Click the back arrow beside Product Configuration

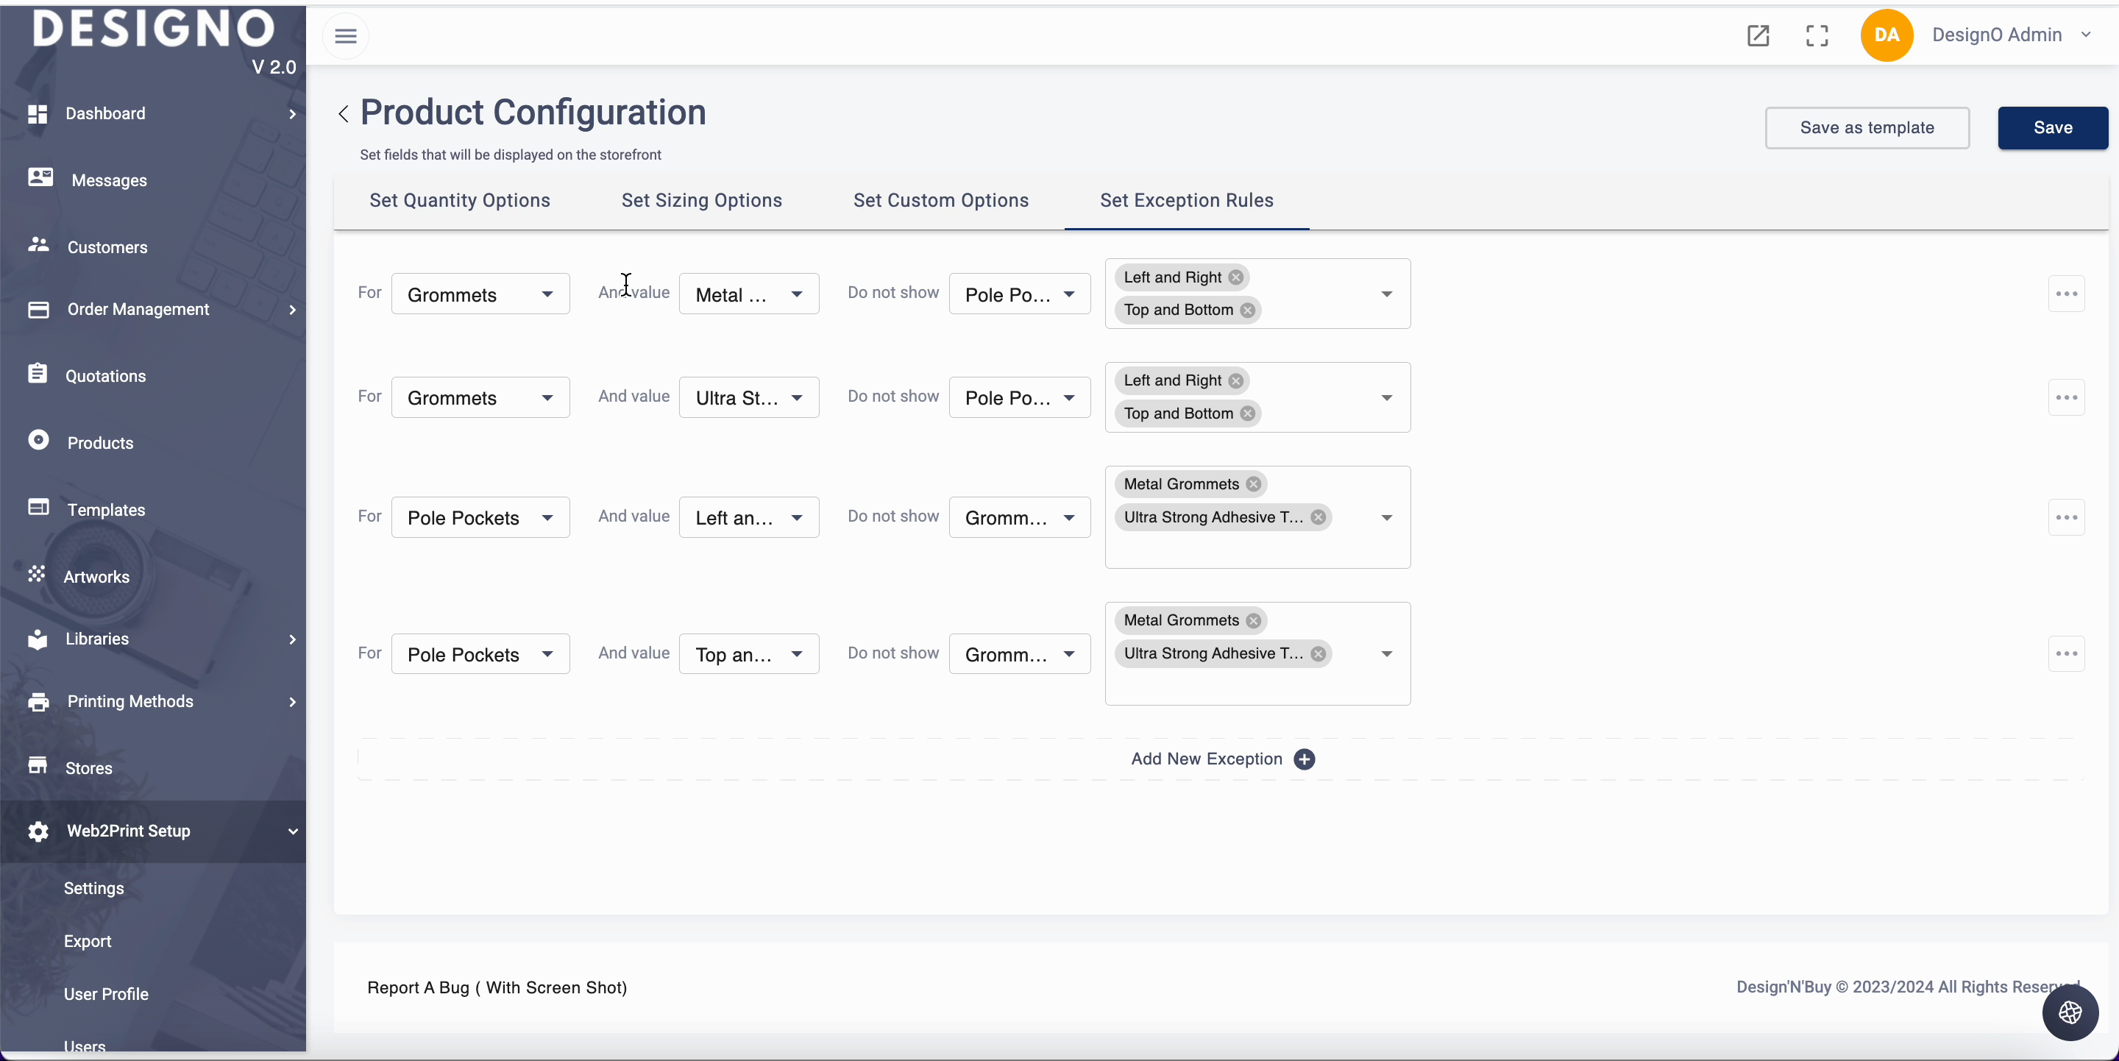coord(344,113)
